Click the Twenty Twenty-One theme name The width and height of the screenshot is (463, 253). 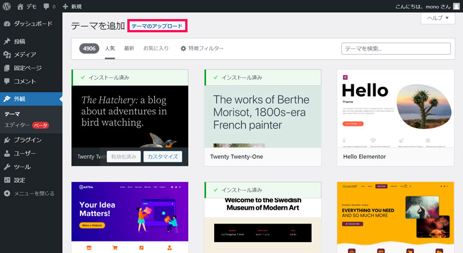tap(237, 157)
